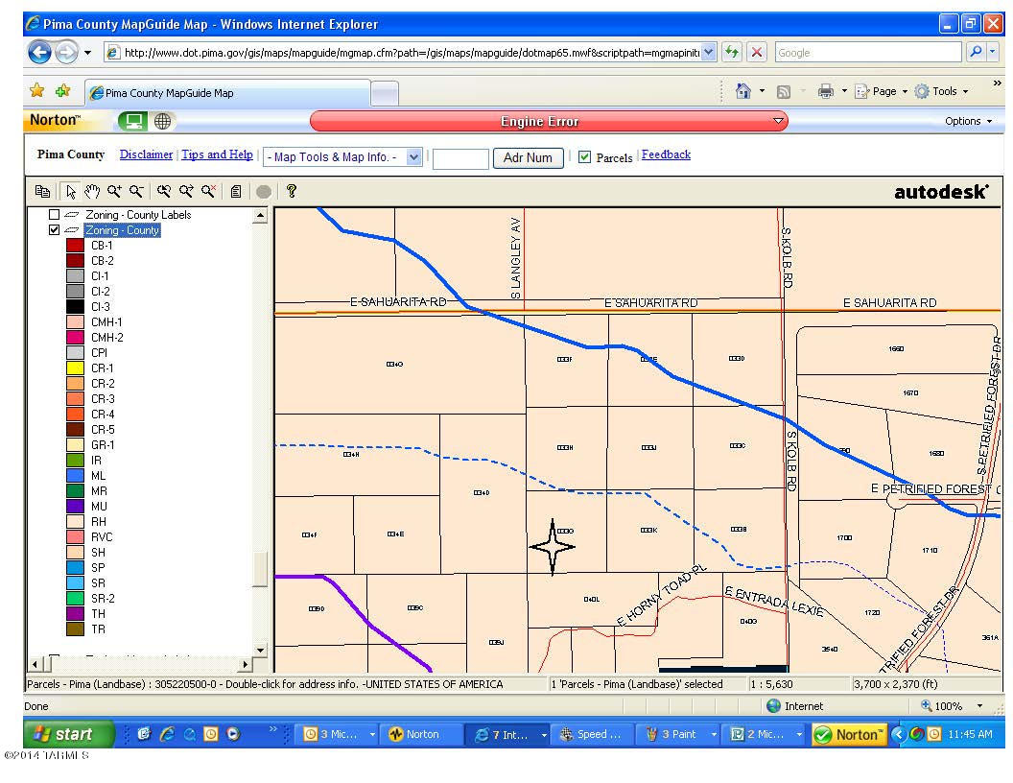Enable Zoning - County Labels layer checkbox
The width and height of the screenshot is (1013, 783).
click(55, 215)
